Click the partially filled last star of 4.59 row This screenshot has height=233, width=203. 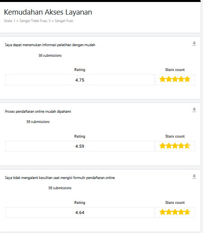pyautogui.click(x=188, y=146)
